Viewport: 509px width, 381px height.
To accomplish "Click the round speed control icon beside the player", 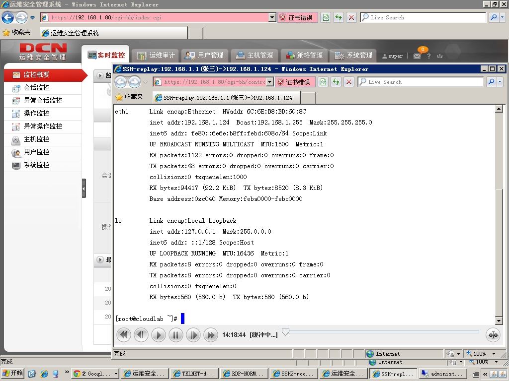I will [493, 335].
